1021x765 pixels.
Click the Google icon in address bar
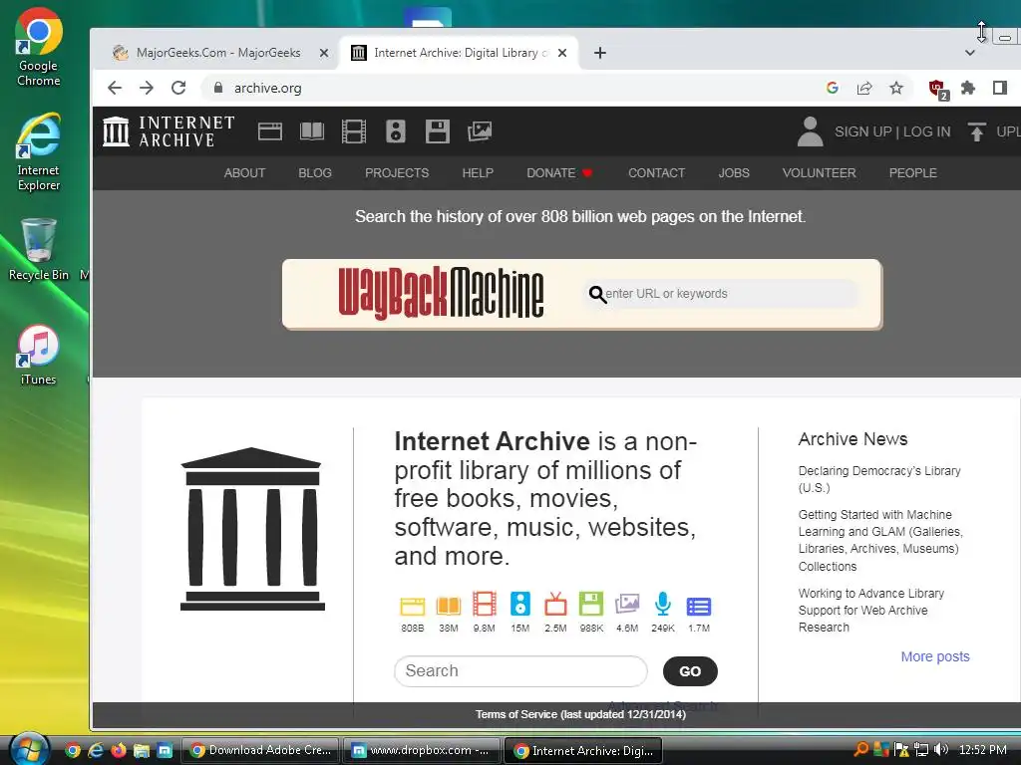[833, 88]
